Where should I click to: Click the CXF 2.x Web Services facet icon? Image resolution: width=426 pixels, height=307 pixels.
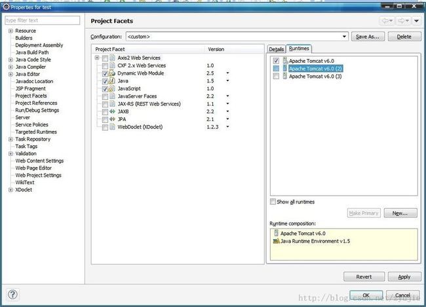113,65
